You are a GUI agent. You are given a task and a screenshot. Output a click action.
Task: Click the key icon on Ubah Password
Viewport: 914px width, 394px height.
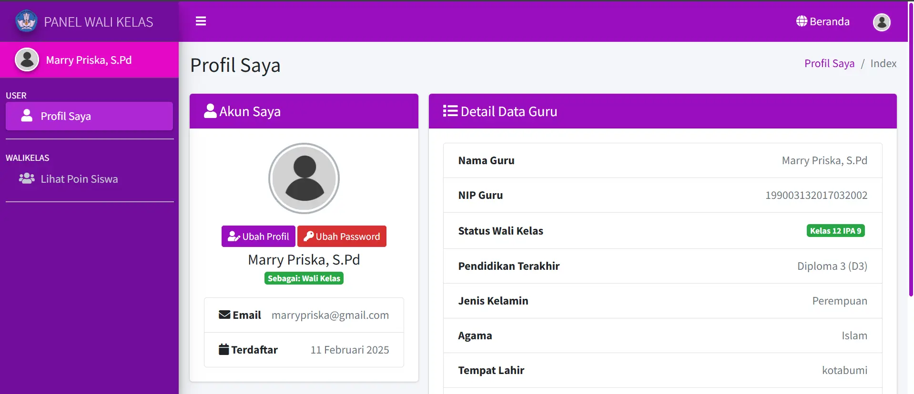[308, 236]
